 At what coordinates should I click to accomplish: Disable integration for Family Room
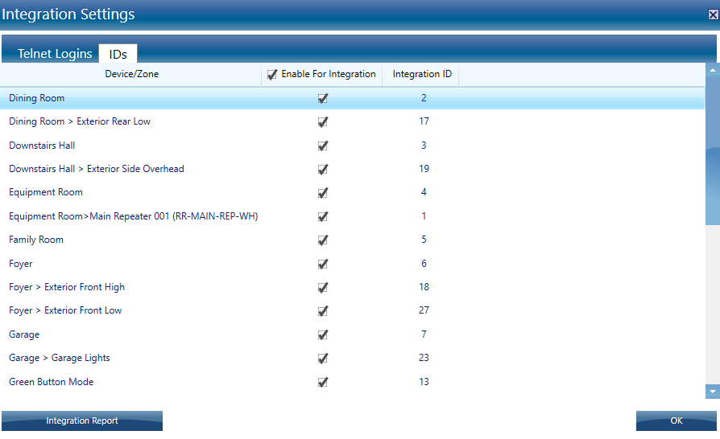click(323, 240)
